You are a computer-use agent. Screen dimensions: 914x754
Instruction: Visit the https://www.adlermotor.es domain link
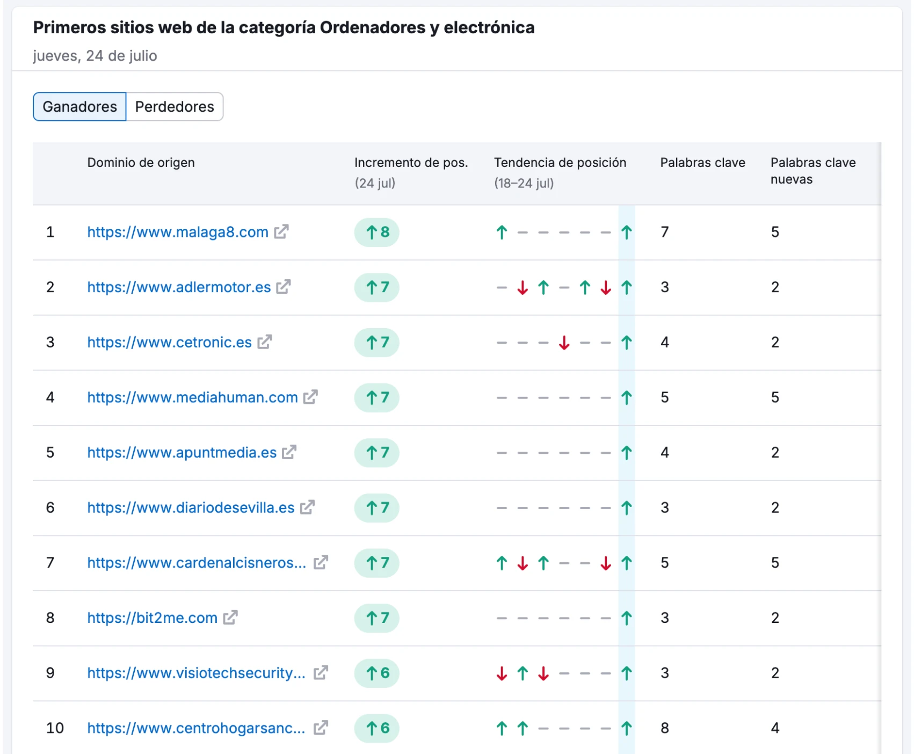pos(179,287)
